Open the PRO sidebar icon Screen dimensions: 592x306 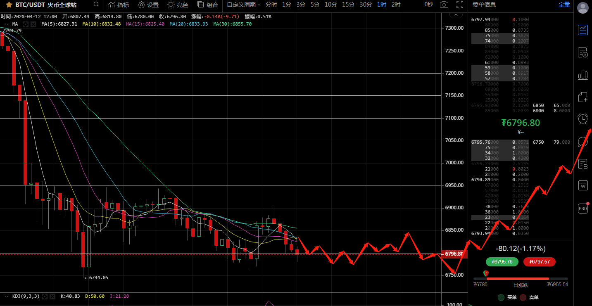point(583,209)
